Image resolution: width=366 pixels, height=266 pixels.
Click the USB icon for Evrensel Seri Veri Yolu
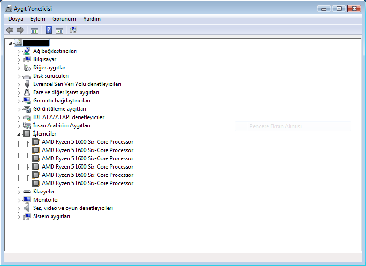tap(27, 84)
